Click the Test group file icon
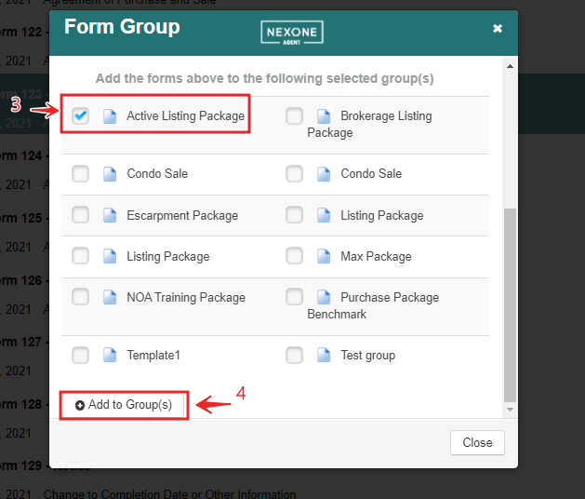 click(x=324, y=355)
